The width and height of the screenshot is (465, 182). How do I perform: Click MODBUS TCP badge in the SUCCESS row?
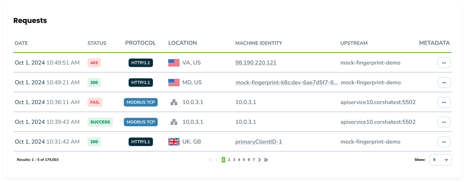(x=141, y=122)
